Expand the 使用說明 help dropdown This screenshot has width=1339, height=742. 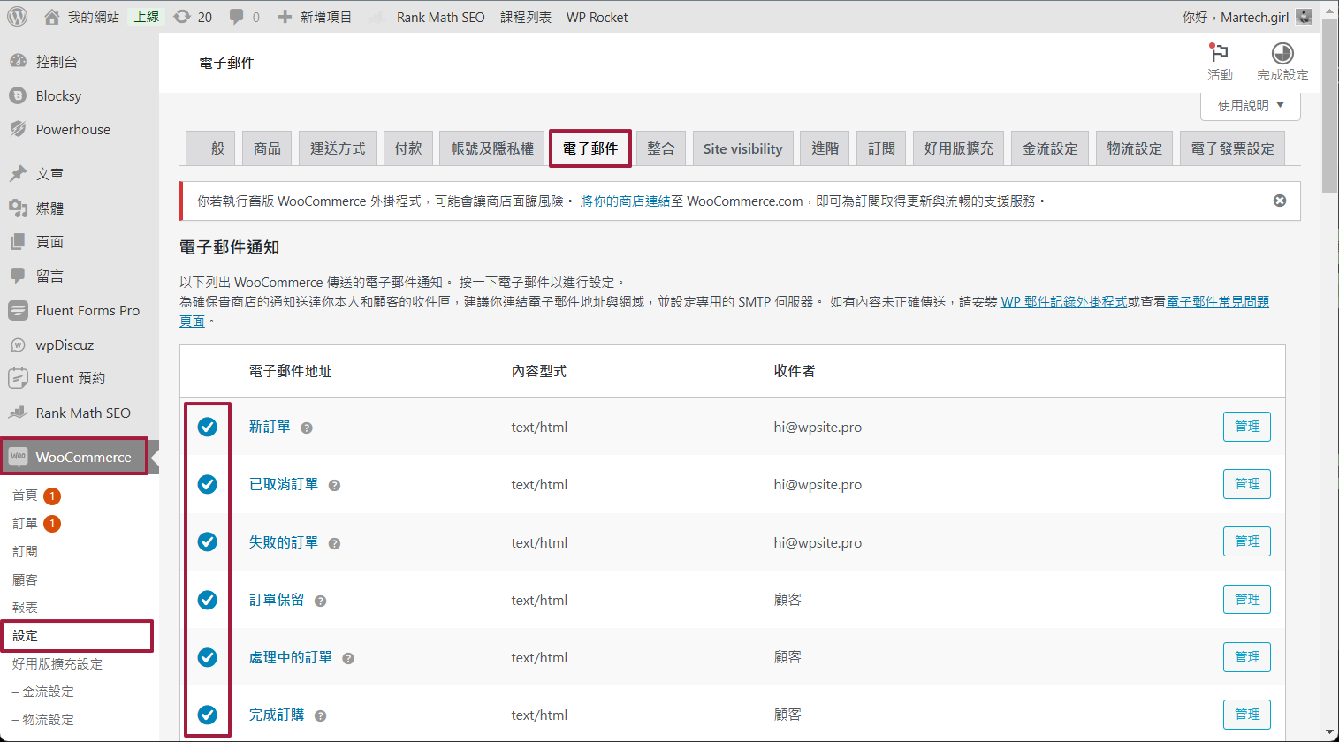tap(1251, 105)
